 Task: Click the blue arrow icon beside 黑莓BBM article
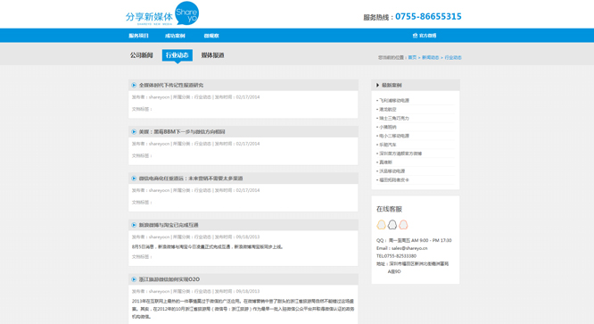(134, 132)
